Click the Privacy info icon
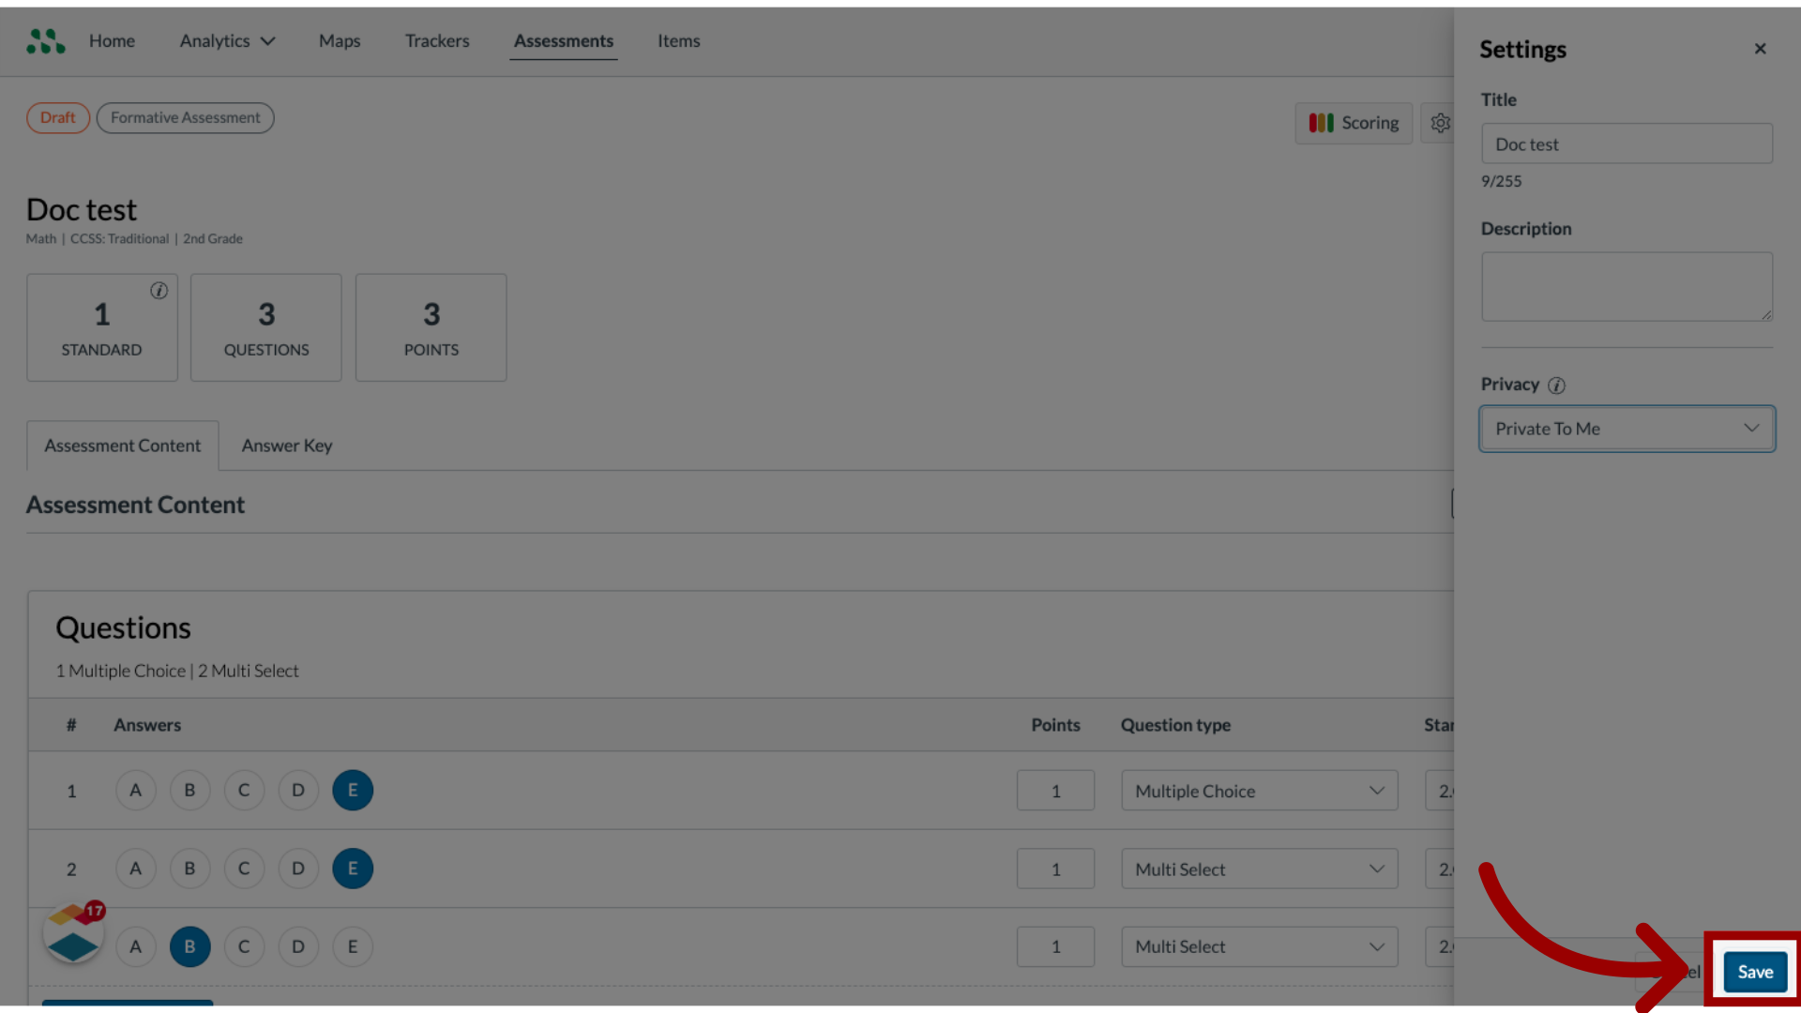1801x1013 pixels. point(1556,386)
